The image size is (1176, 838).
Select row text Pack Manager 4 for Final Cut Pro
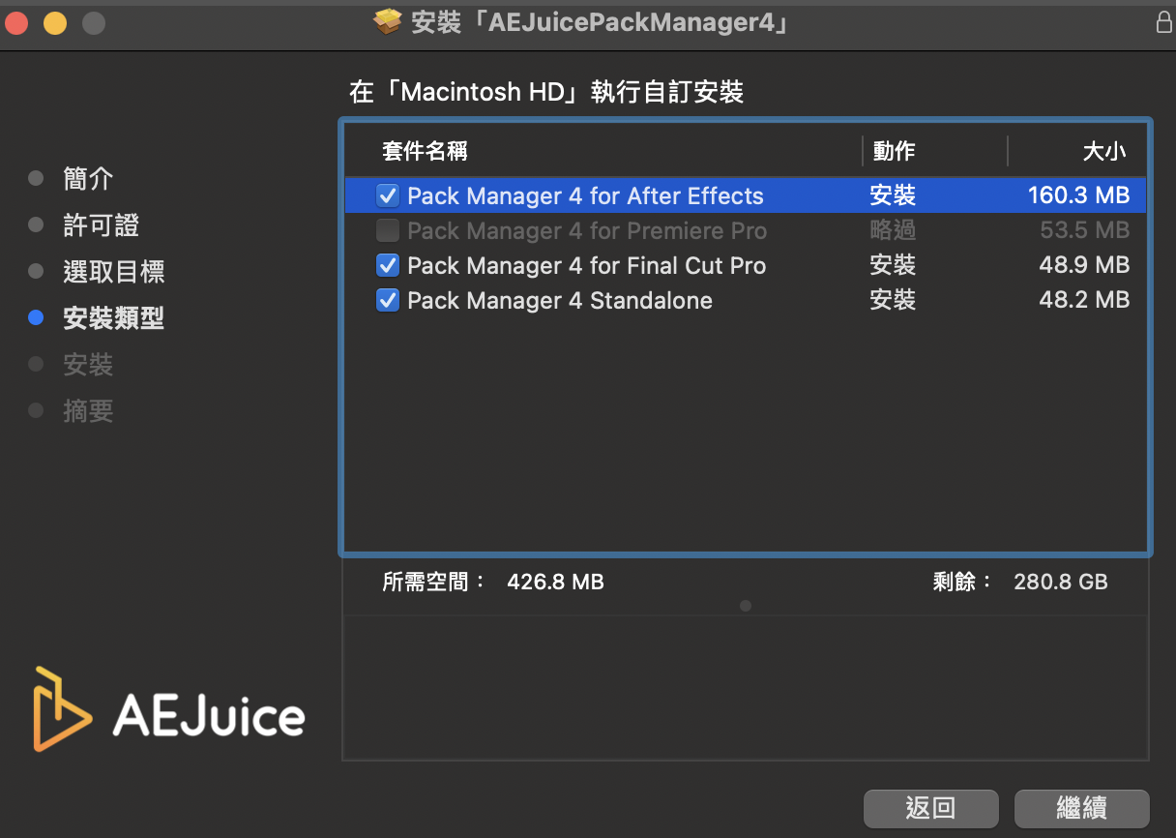click(x=586, y=265)
